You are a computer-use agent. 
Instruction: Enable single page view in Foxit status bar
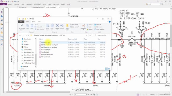click(x=138, y=94)
